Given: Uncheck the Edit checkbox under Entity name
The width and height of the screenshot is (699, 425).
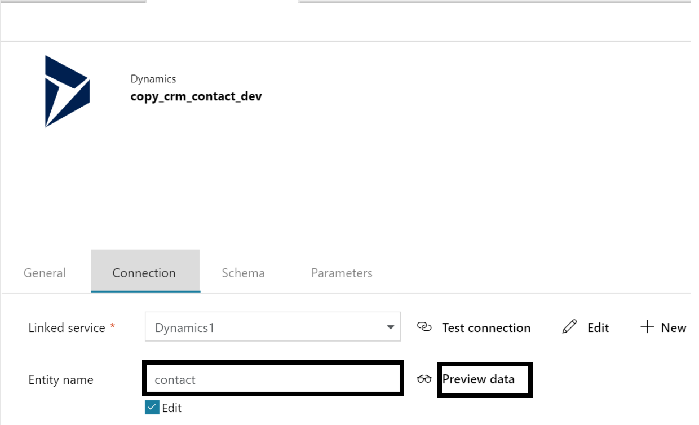Looking at the screenshot, I should point(152,408).
